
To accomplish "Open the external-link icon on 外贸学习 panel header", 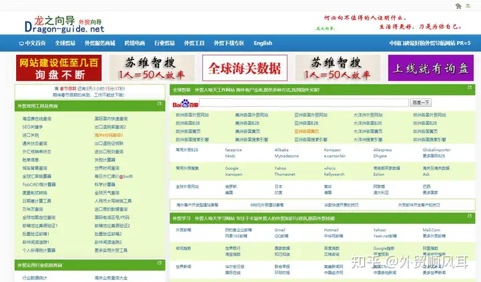I will [470, 216].
